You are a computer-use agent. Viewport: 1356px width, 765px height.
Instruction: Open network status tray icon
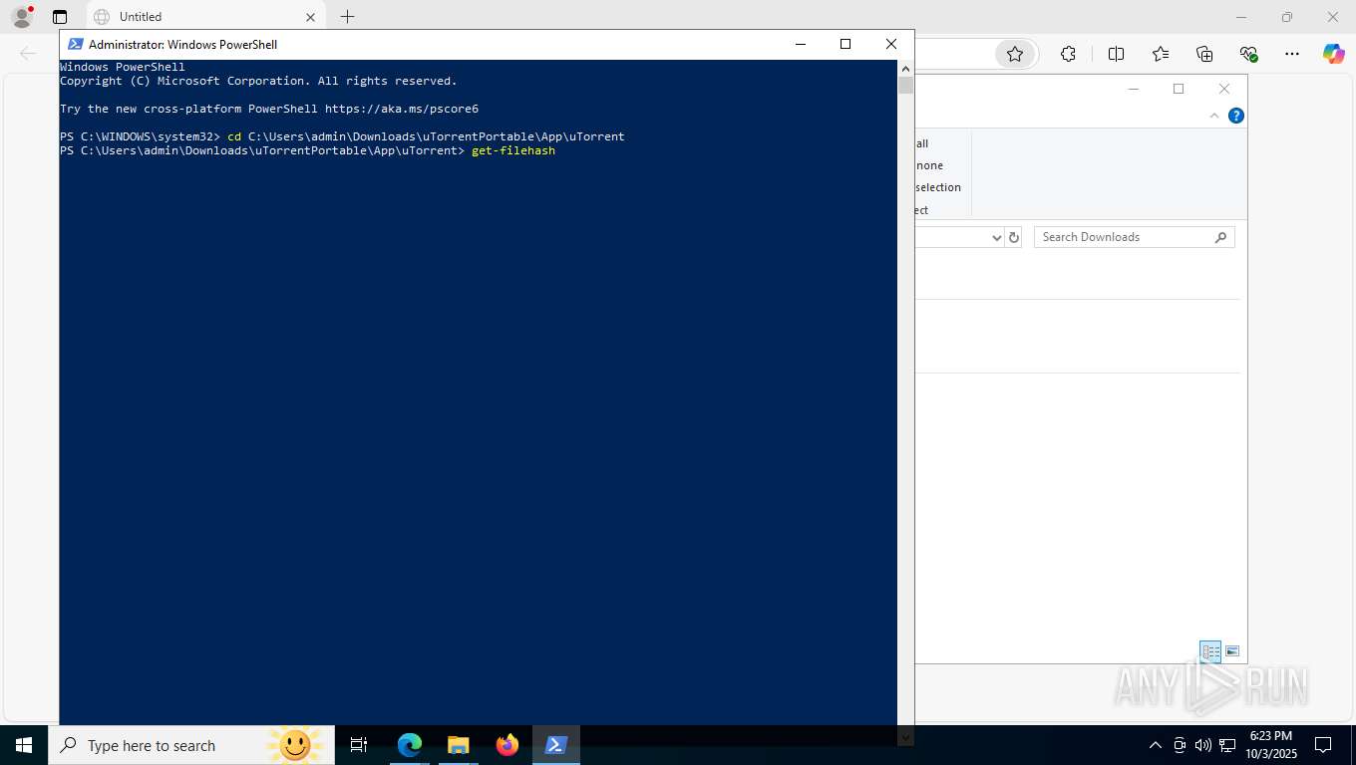click(1226, 745)
